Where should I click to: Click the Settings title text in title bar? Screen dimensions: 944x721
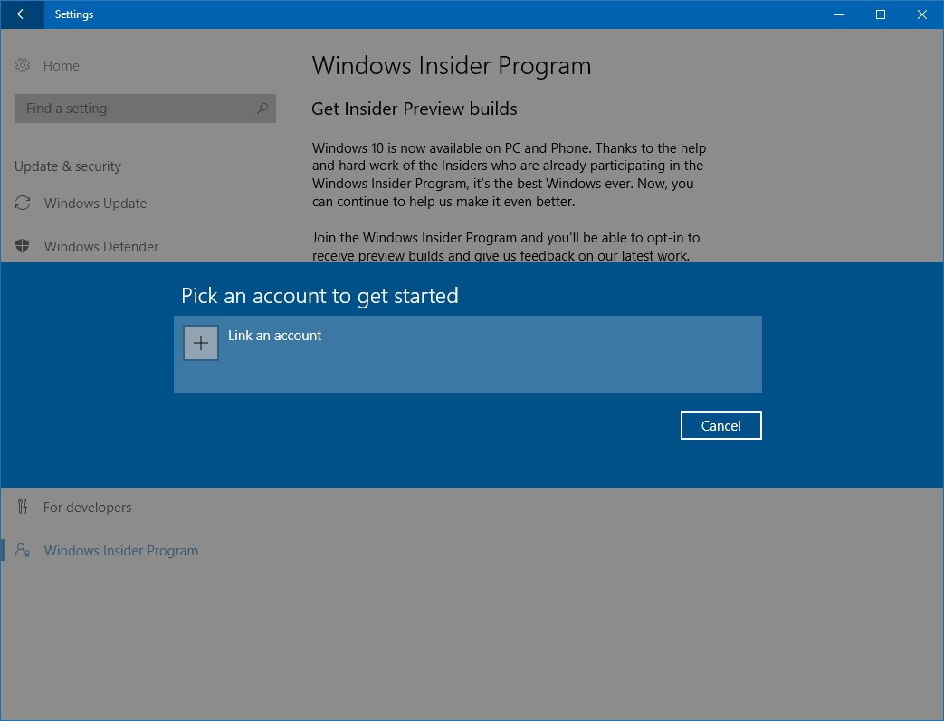[x=74, y=14]
